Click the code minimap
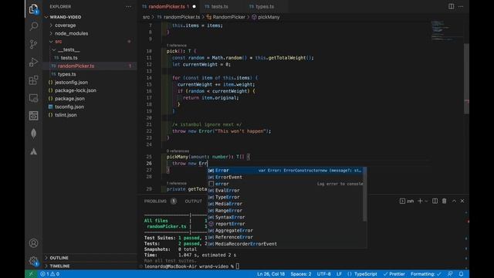 446,31
